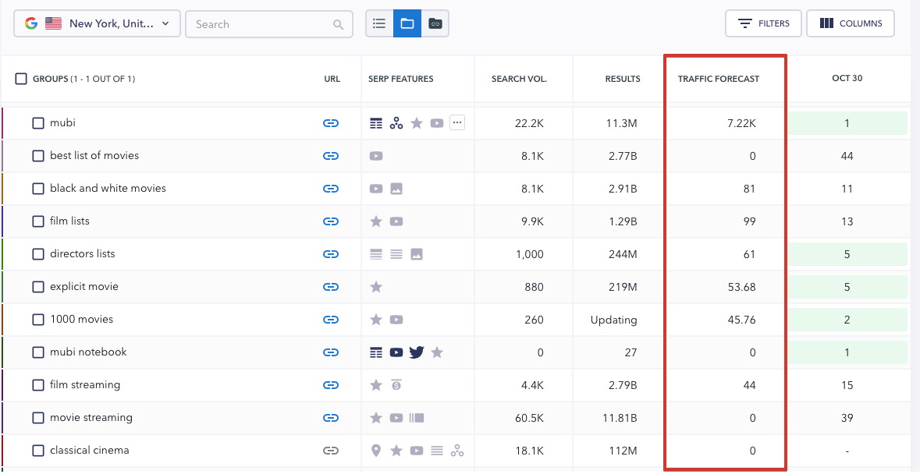Click image SERP icon in directors lists row
Viewport: 920px width, 474px height.
[x=417, y=254]
